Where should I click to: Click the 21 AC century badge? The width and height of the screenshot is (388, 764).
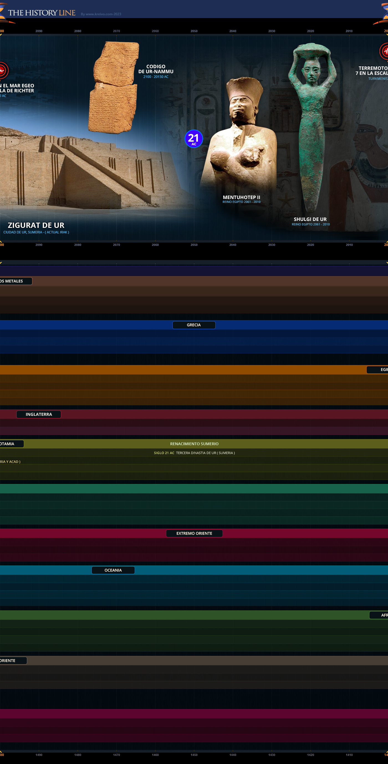click(x=193, y=139)
